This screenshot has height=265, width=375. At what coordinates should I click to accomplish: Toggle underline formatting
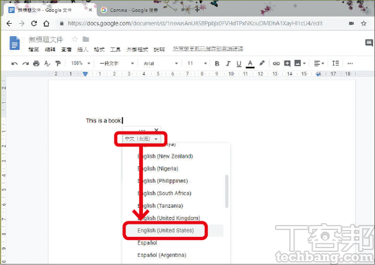pyautogui.click(x=239, y=64)
